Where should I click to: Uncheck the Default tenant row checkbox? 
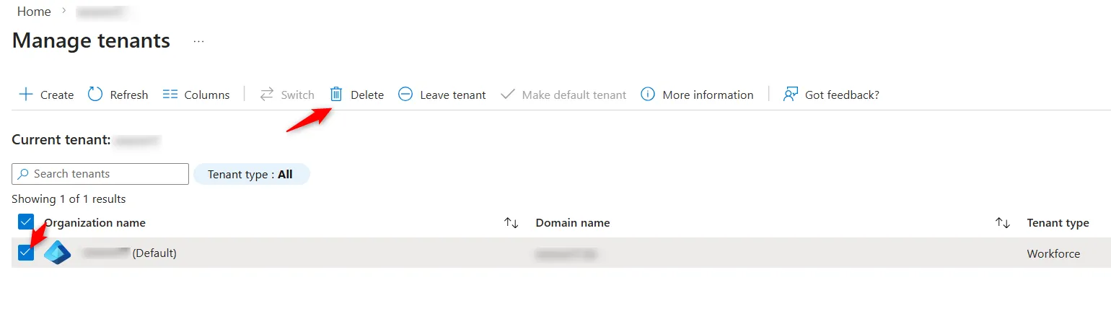tap(26, 253)
